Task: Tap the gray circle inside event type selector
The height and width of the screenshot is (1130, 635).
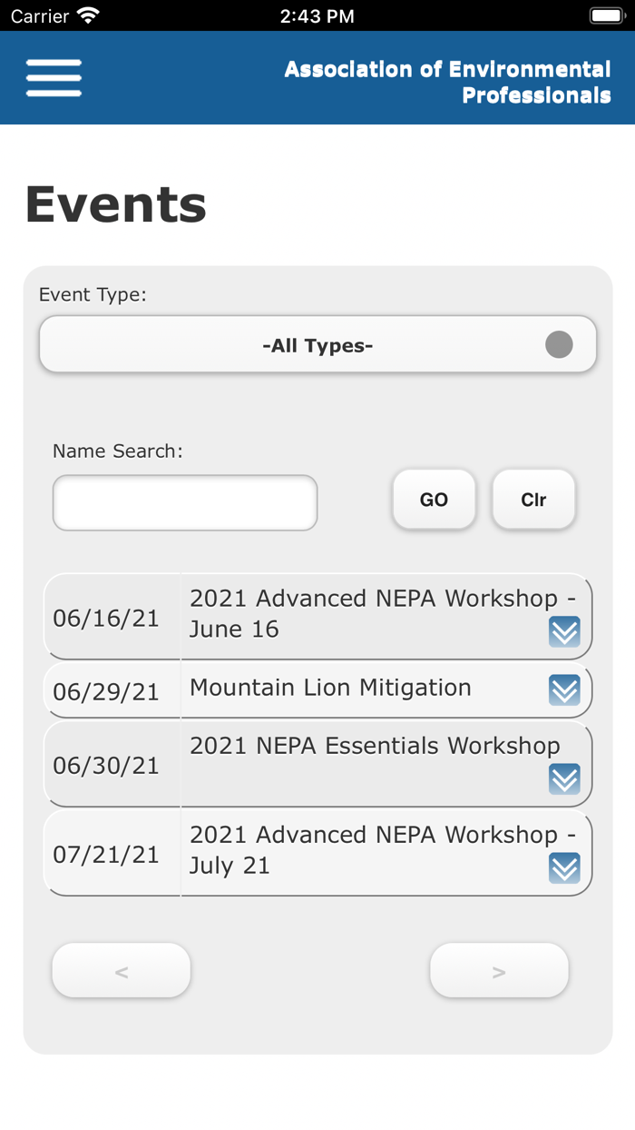Action: coord(559,345)
